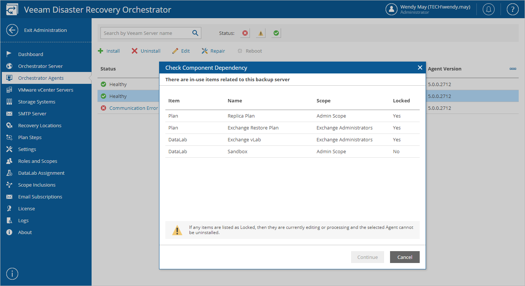
Task: Click the Scope Inclusions icon
Action: point(10,185)
